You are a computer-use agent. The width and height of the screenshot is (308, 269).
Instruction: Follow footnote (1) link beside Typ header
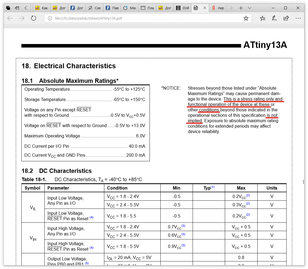213,187
